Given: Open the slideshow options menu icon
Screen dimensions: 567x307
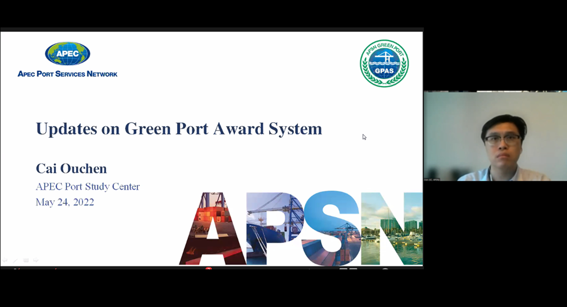Looking at the screenshot, I should pos(26,260).
